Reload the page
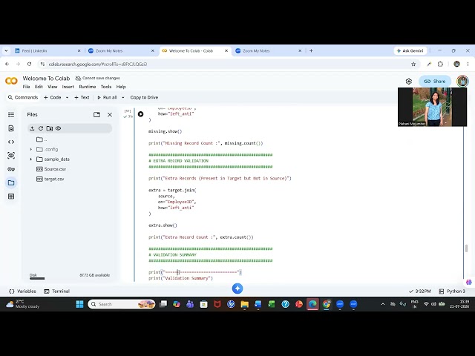 29,65
